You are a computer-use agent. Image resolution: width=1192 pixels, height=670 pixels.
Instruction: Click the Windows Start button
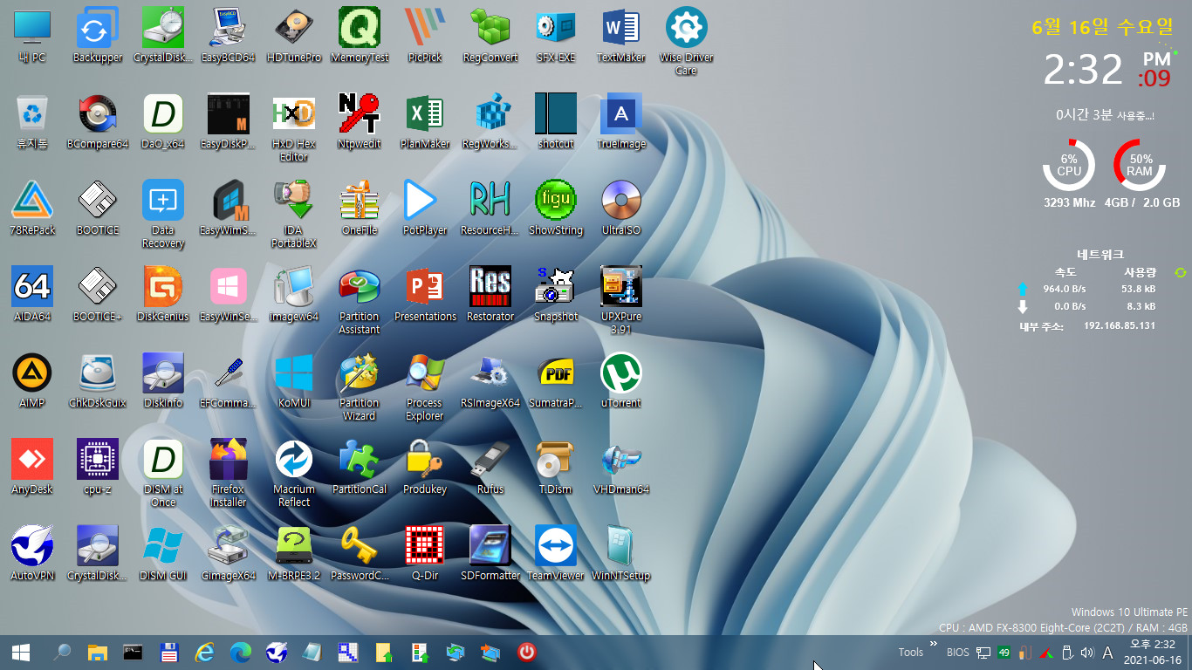coord(21,652)
